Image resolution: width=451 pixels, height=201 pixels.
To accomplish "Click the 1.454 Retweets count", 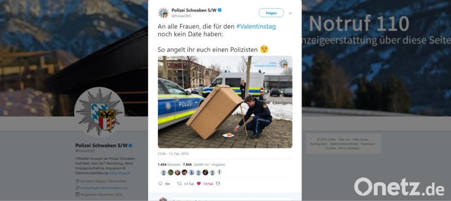I will [169, 165].
